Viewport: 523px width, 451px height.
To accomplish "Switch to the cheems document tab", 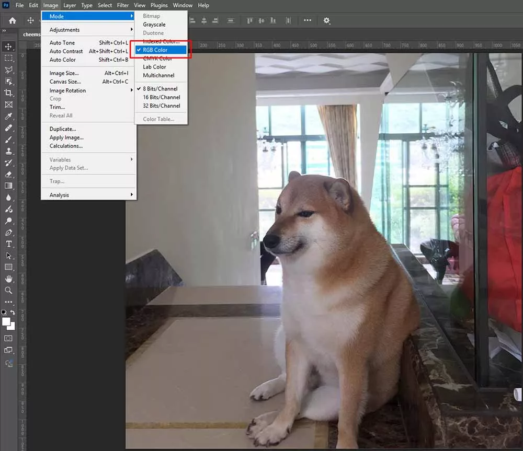I will pyautogui.click(x=31, y=34).
